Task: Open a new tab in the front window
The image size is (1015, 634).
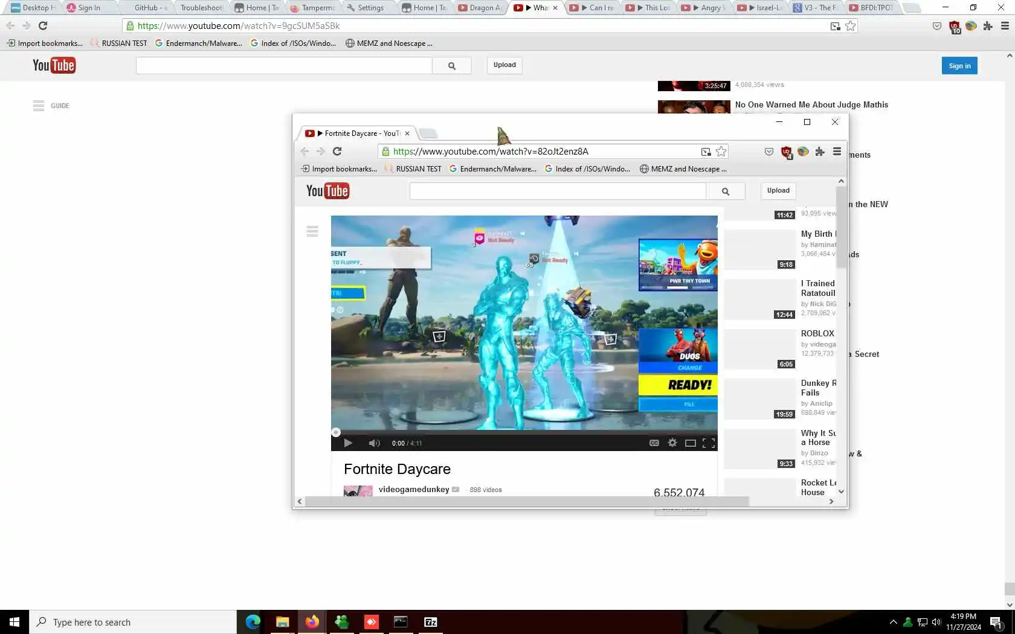Action: 428,133
